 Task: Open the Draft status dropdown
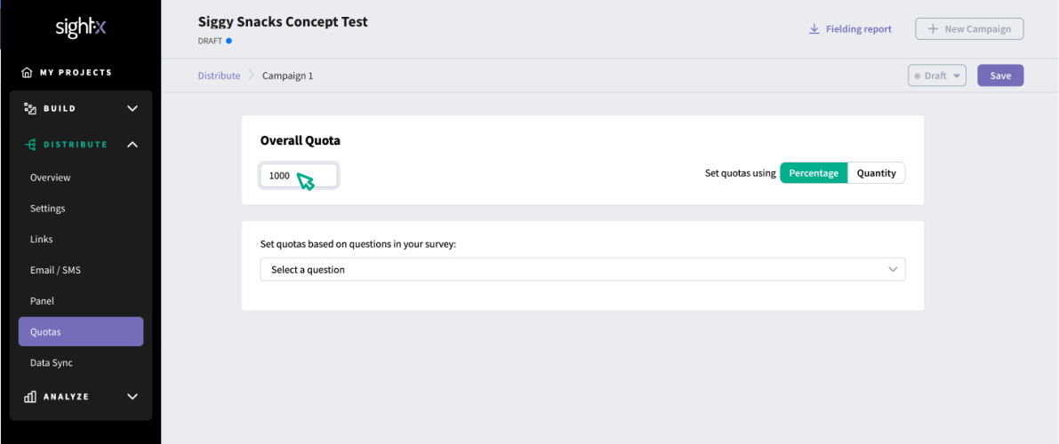[x=937, y=75]
